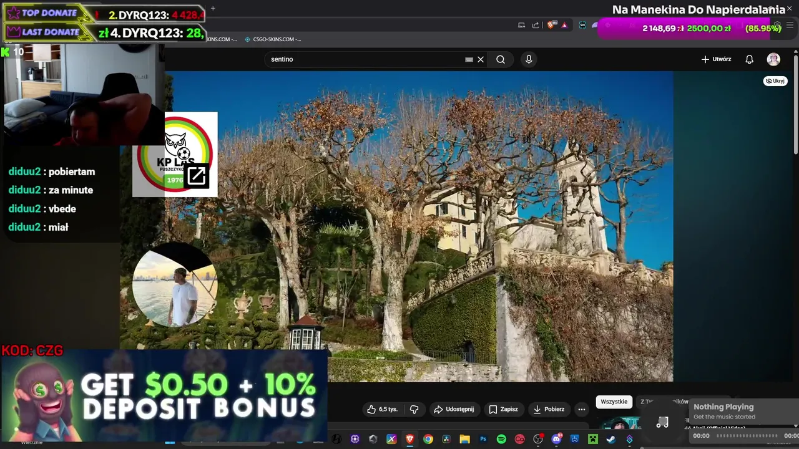Open the CSGO-SKINS.COM bookmark
This screenshot has width=799, height=449.
pos(273,39)
